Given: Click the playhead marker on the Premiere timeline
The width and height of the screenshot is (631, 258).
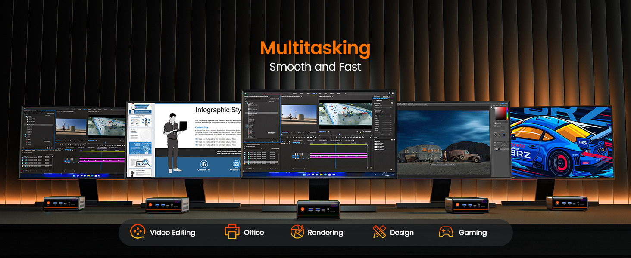Looking at the screenshot, I should tap(335, 144).
